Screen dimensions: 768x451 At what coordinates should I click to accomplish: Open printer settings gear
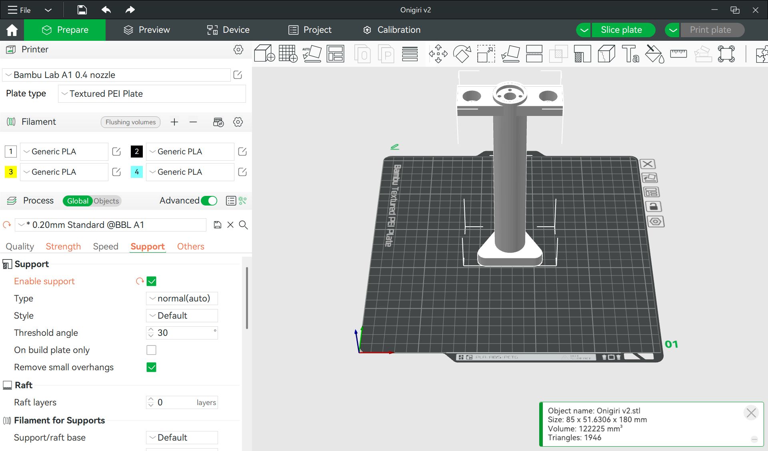click(x=238, y=50)
